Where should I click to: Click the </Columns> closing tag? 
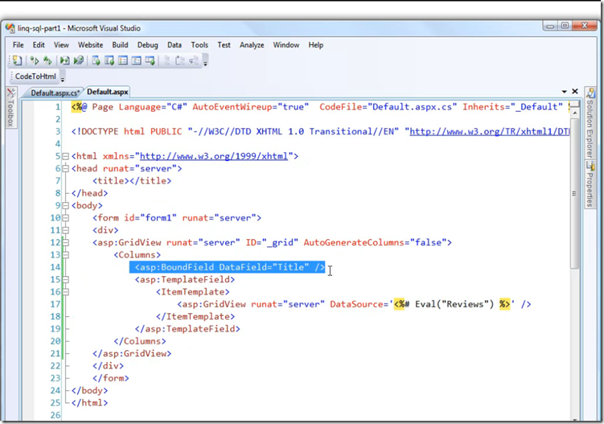tap(140, 341)
